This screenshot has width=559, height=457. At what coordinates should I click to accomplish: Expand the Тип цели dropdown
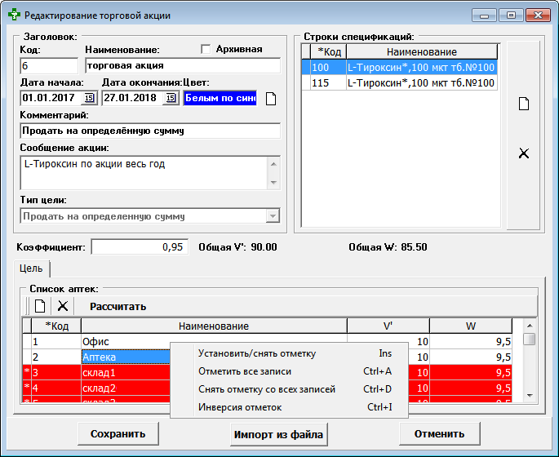point(273,216)
